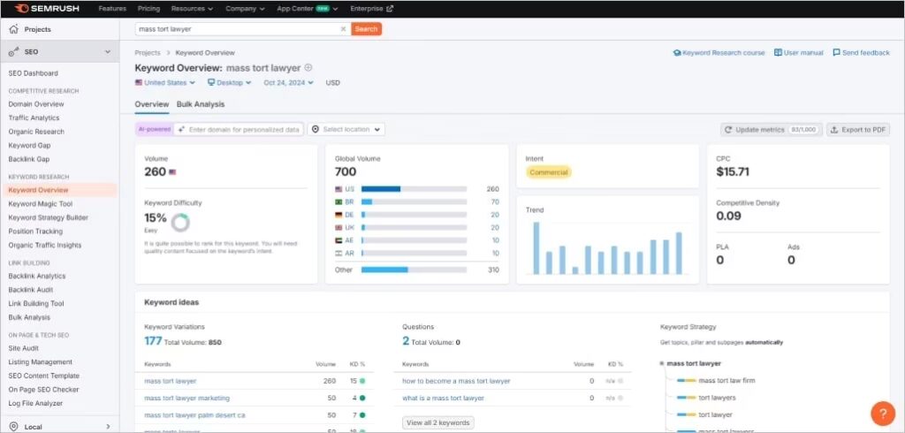Image resolution: width=905 pixels, height=433 pixels.
Task: Collapse the SEO sidebar section
Action: [x=107, y=52]
